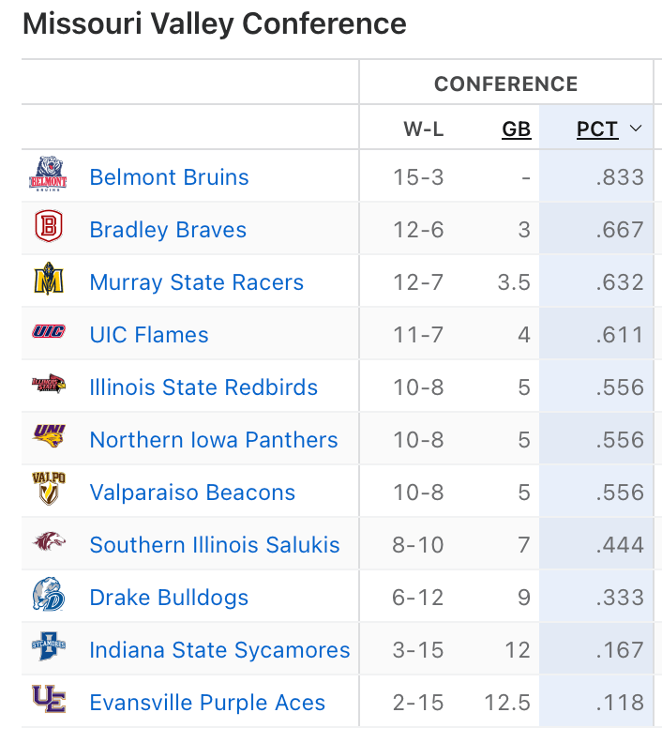
Task: Click the W-L column header
Action: coord(424,129)
